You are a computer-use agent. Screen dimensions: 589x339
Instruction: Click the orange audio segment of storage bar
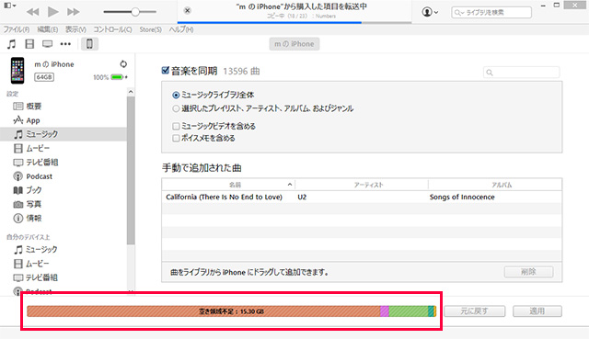pyautogui.click(x=203, y=311)
